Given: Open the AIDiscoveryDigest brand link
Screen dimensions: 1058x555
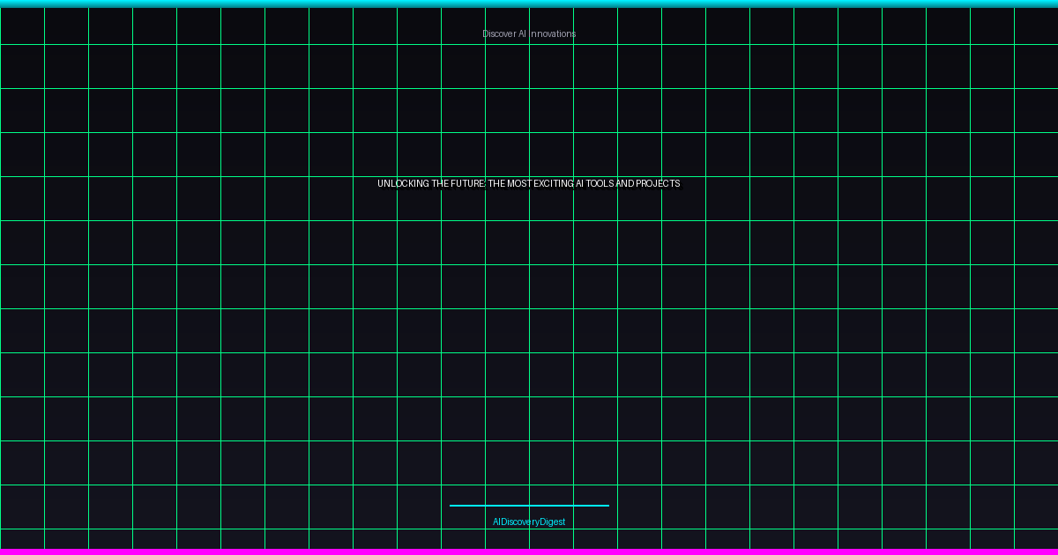Looking at the screenshot, I should (529, 522).
